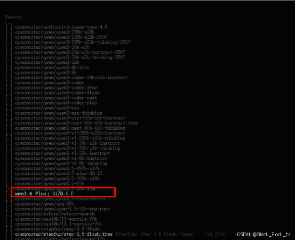
Task: Toggle the checkbox beside qwen3.5-plus-02-15
Action: pos(9,173)
